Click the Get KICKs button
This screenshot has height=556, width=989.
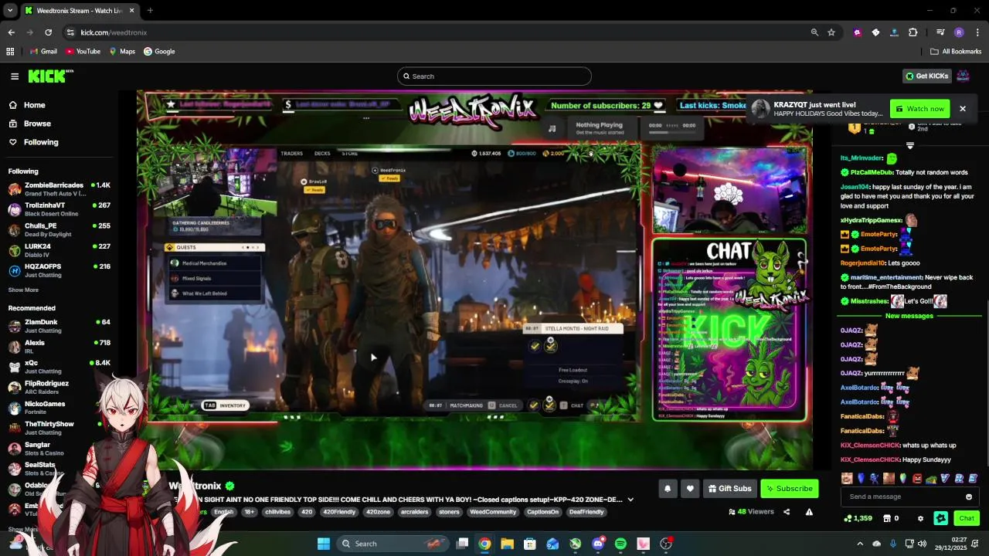926,76
